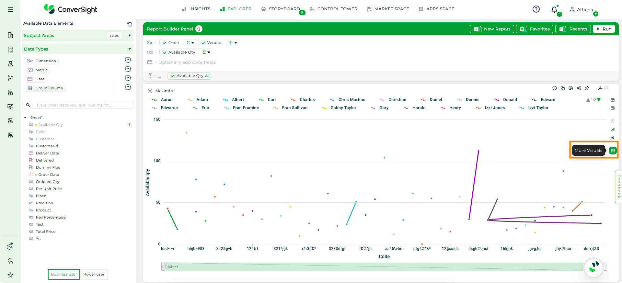The width and height of the screenshot is (622, 283).
Task: Click the share icon above chart
Action: point(579,88)
